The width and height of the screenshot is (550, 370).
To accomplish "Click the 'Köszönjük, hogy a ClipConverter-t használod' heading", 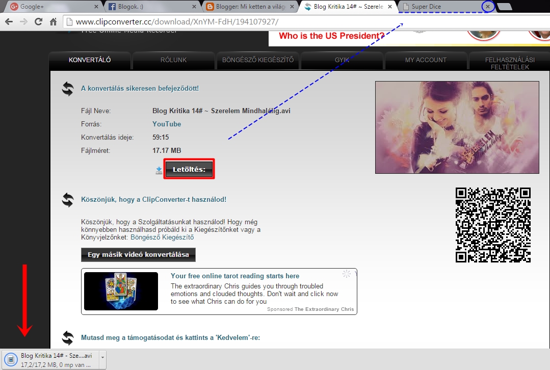I will [x=153, y=200].
